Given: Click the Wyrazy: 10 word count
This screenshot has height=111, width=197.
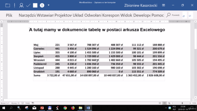Looking at the screenshot, I should (x=15, y=103).
